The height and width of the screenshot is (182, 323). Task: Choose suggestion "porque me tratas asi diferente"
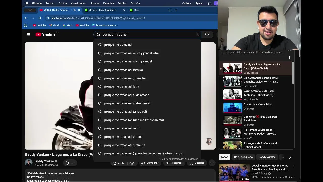point(147,145)
